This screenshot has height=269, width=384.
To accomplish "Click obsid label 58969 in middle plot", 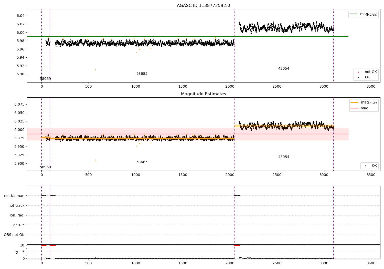I will click(x=45, y=167).
